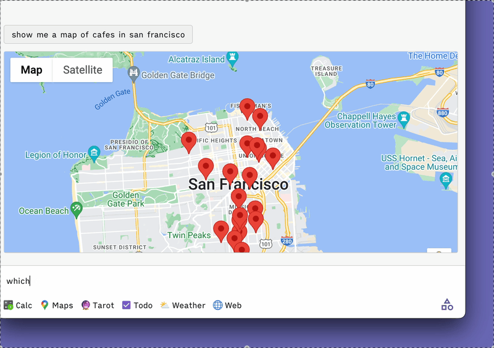
Task: Click the Treasure Island label
Action: click(327, 71)
